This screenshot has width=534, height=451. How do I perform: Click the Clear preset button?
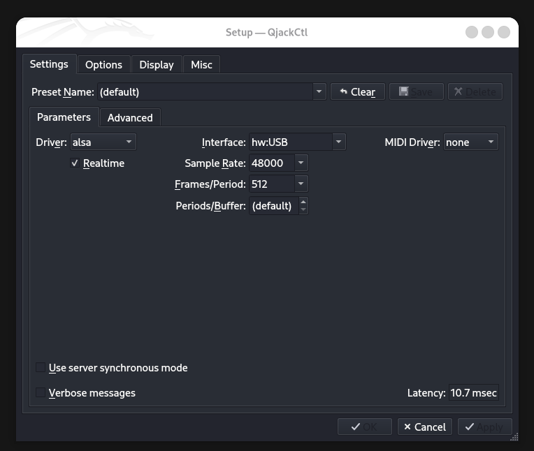click(x=356, y=91)
